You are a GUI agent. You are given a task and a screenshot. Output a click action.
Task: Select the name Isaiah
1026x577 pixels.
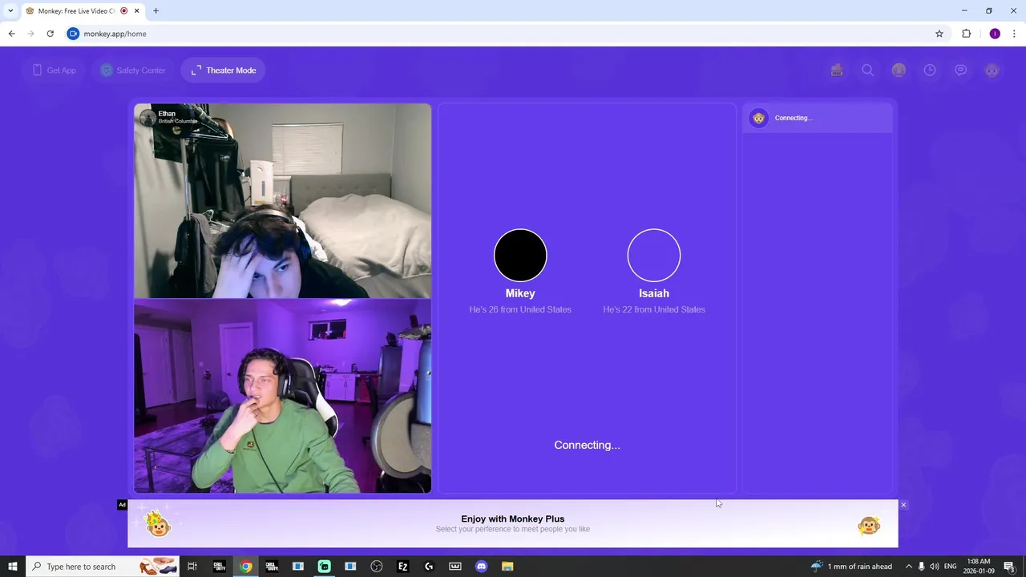[x=654, y=293]
